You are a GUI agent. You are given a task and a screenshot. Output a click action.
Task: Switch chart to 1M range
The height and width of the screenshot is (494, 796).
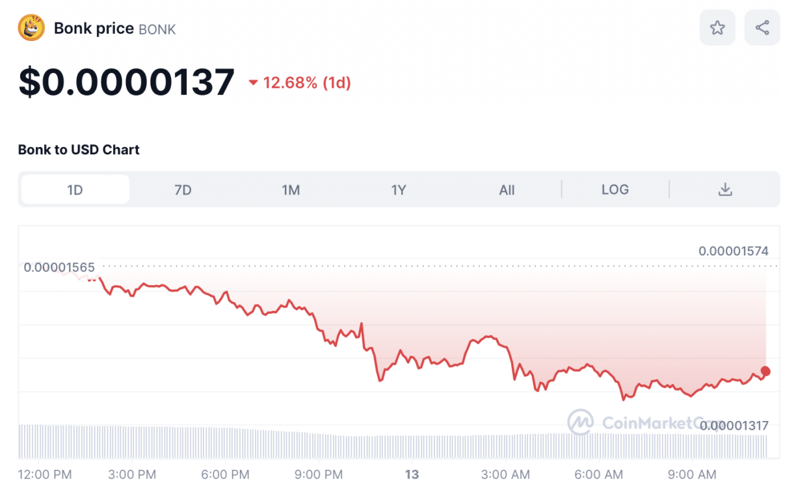[291, 189]
